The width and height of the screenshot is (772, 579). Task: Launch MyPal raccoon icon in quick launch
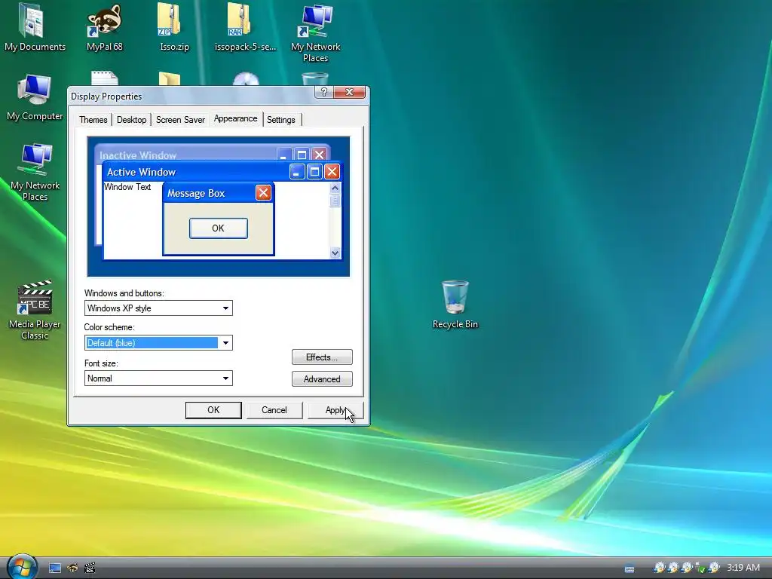72,568
